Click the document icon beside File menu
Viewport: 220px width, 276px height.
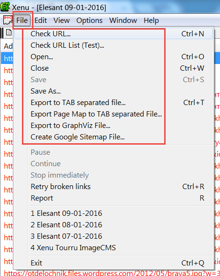coord(8,20)
